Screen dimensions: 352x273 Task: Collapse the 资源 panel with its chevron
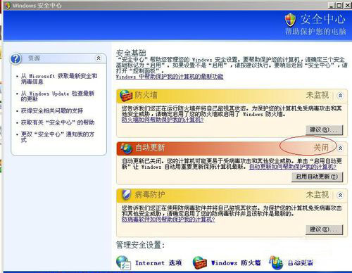coord(99,58)
